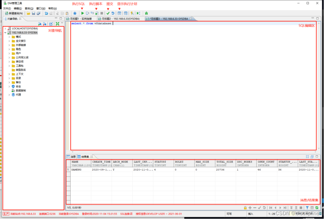Click the yellow lock icon below results

(245, 208)
